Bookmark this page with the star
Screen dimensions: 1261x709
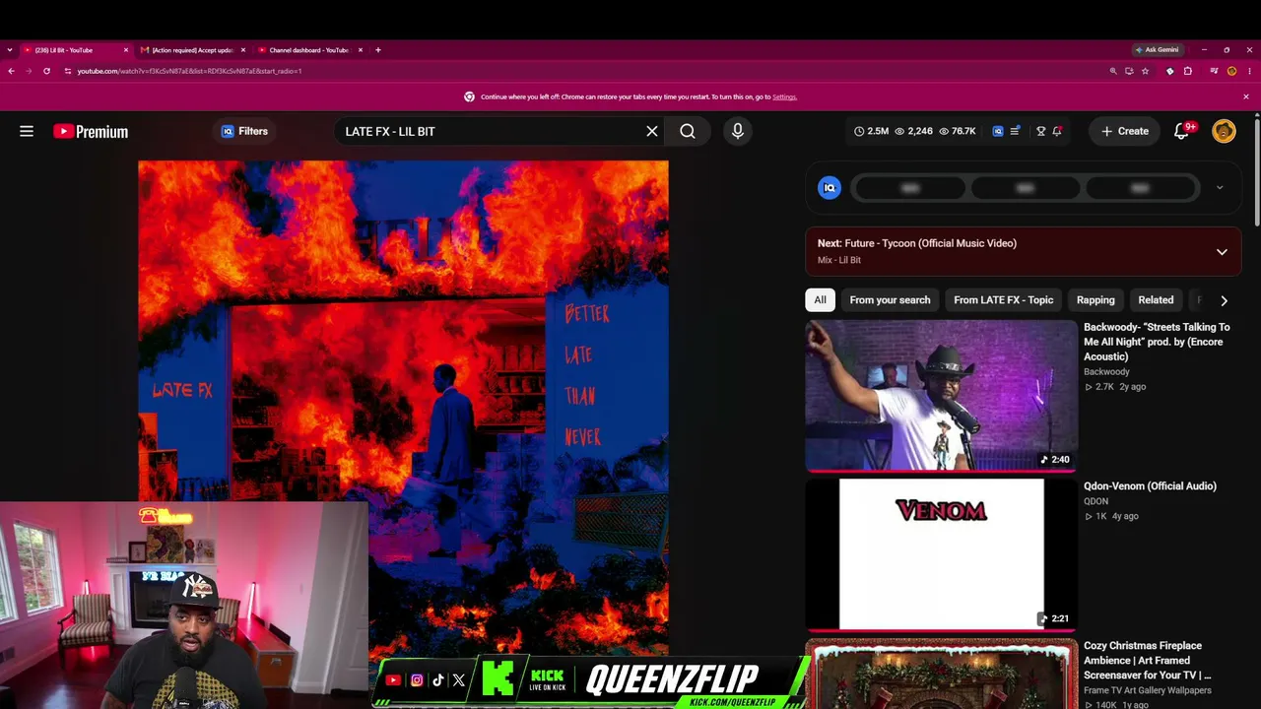point(1145,71)
